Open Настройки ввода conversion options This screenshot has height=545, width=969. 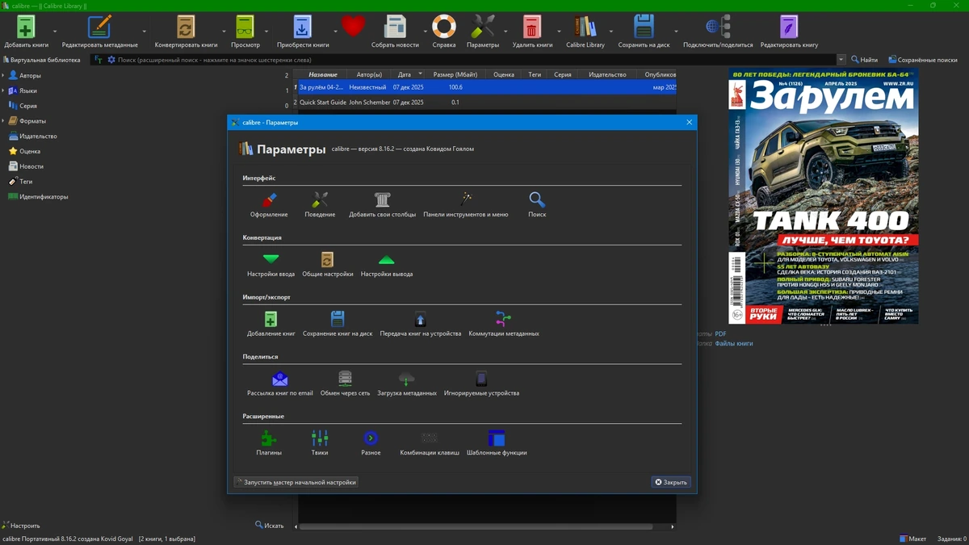pos(271,264)
